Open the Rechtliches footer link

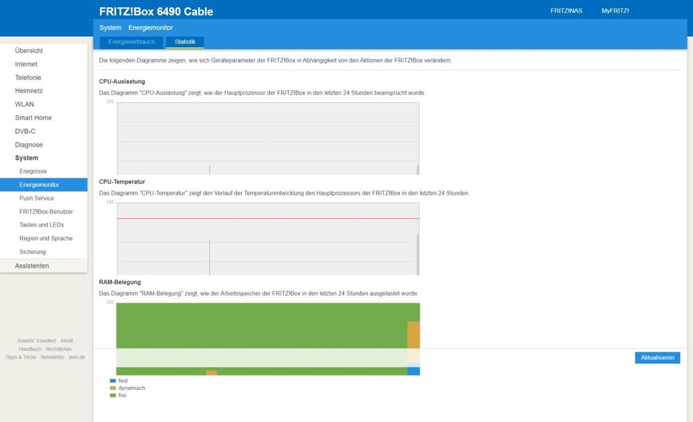click(x=58, y=349)
